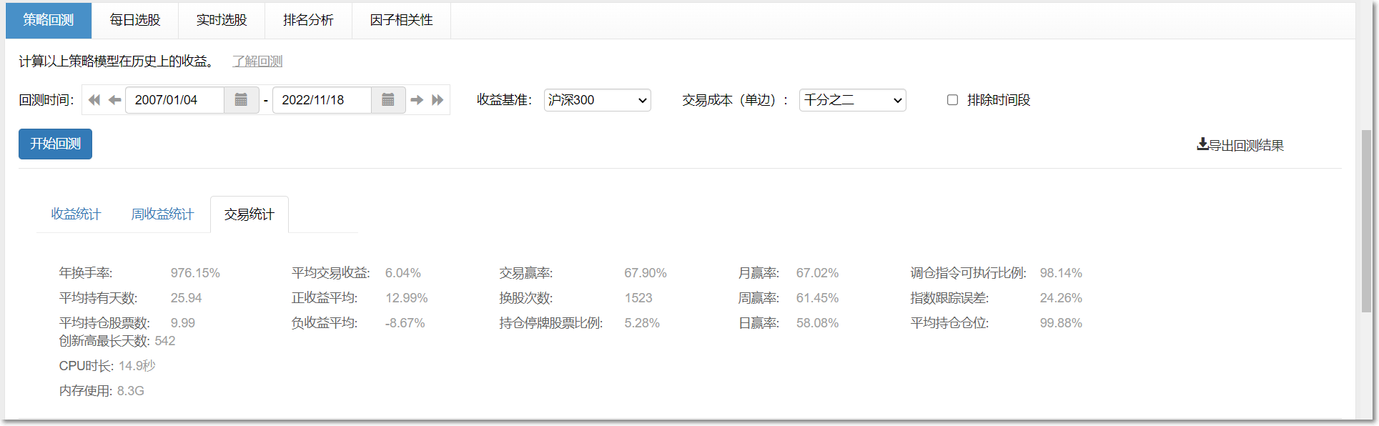Step end date forward with right arrow
The image size is (1379, 426).
(x=417, y=100)
